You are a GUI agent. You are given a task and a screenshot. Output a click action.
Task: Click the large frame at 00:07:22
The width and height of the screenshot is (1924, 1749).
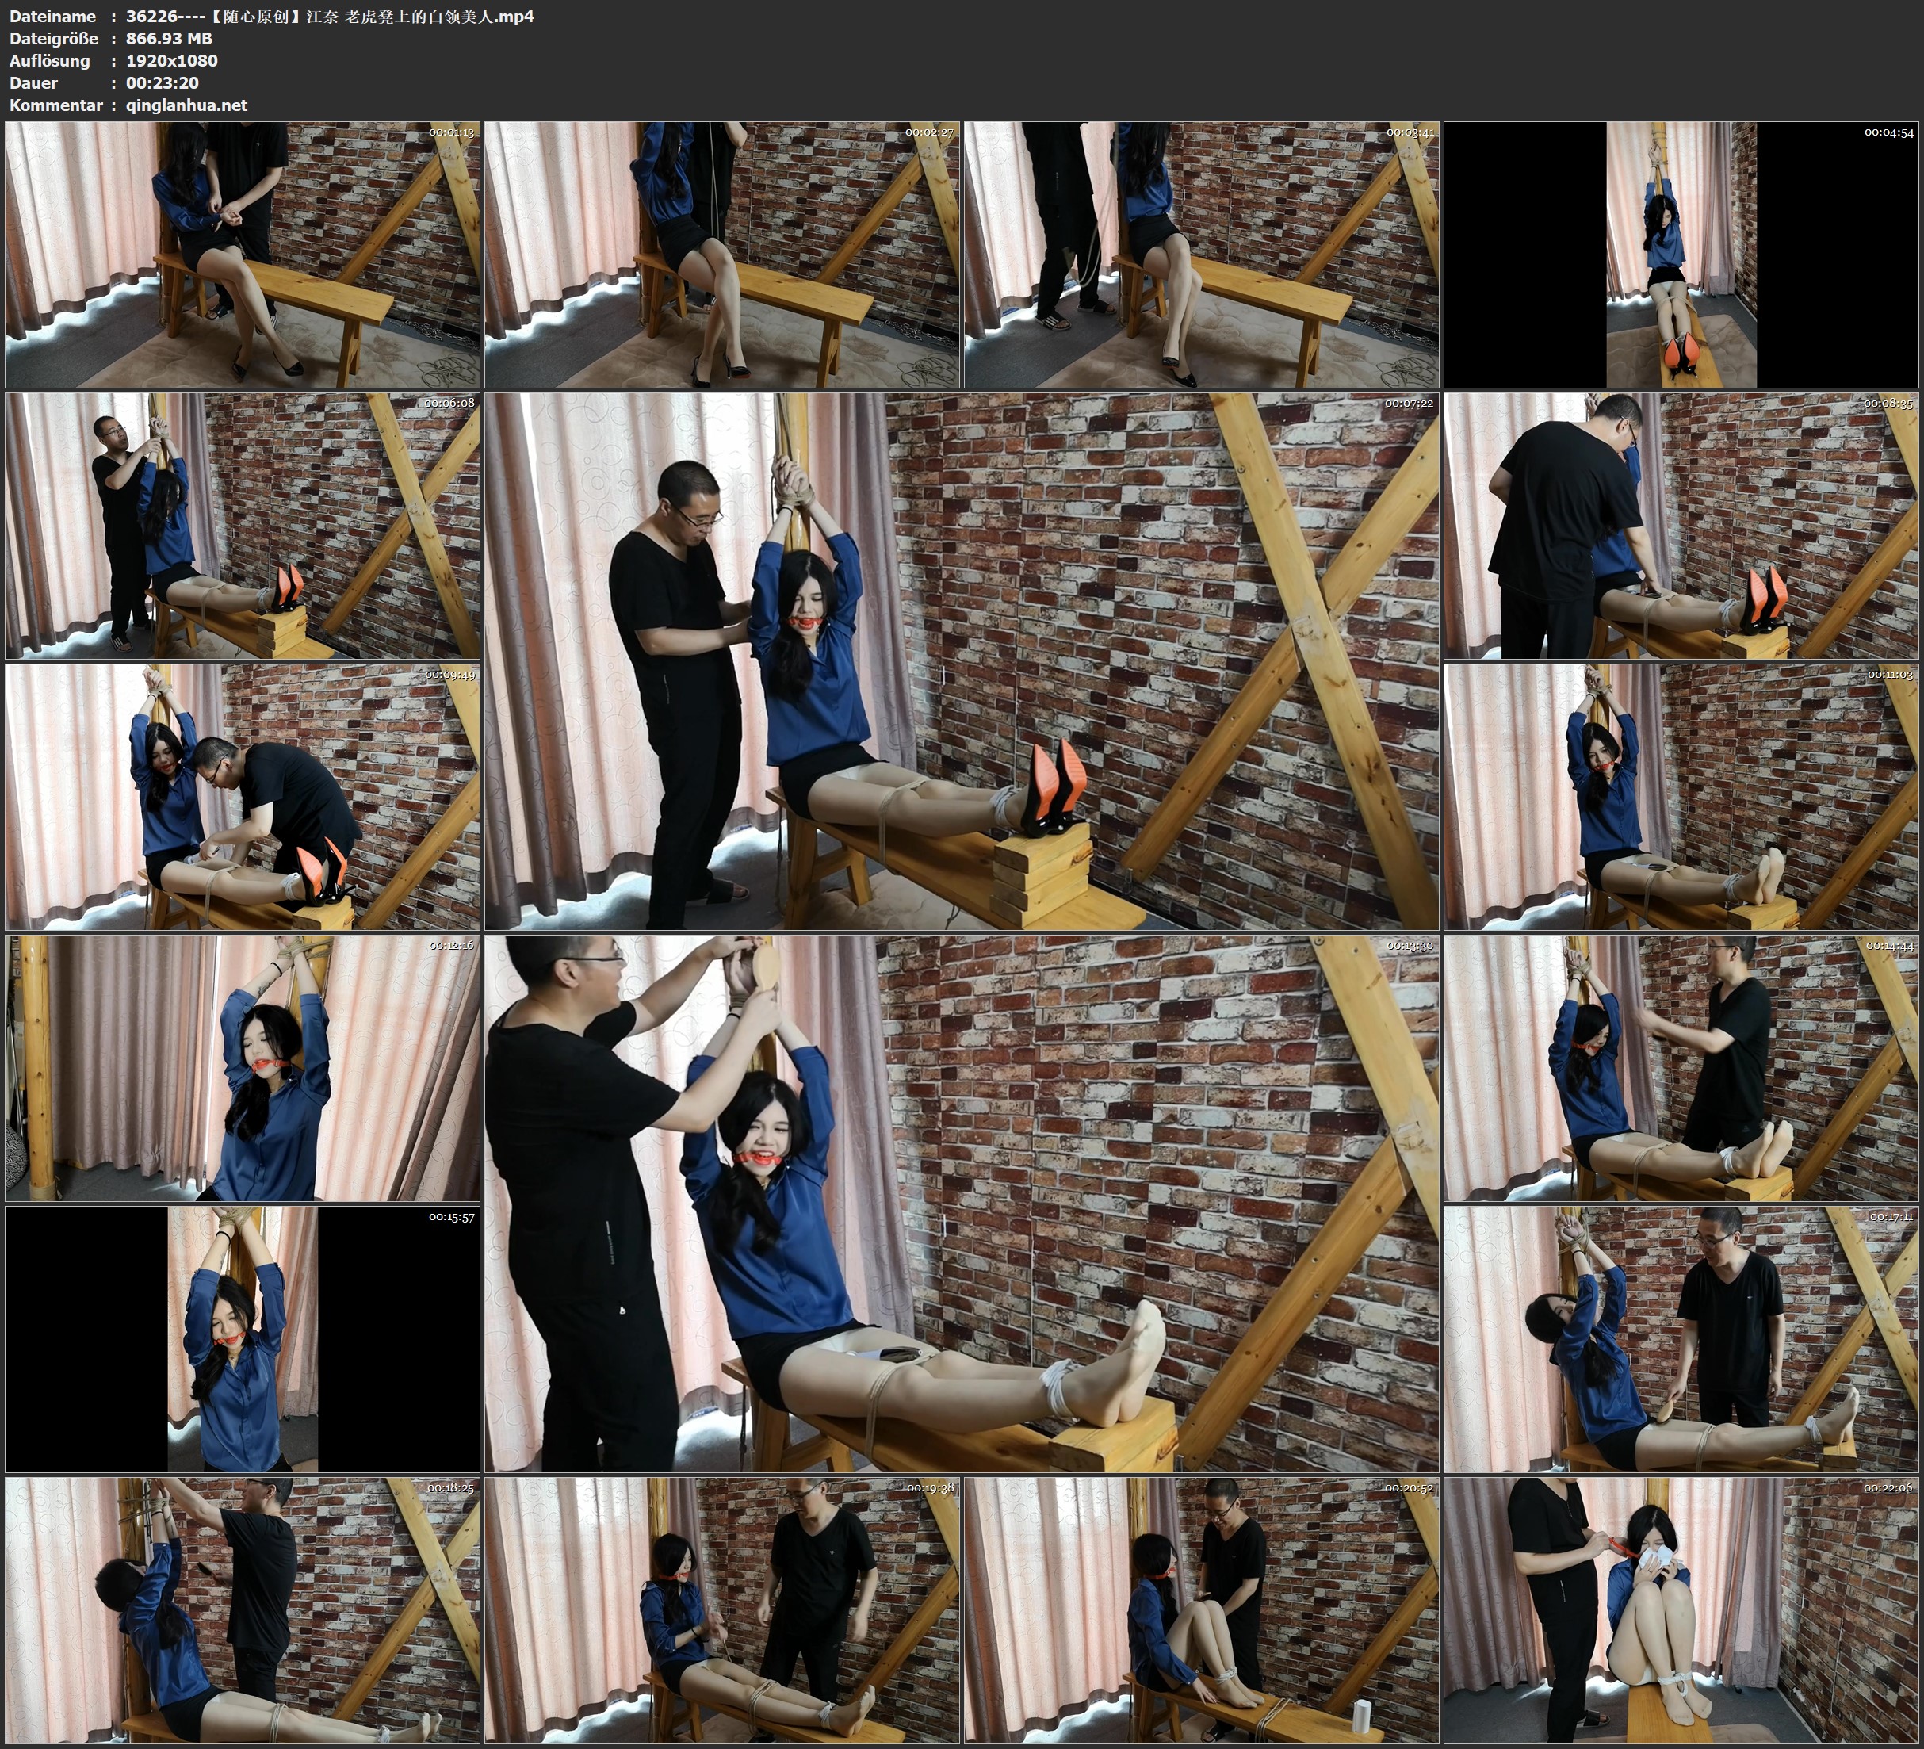pyautogui.click(x=962, y=661)
